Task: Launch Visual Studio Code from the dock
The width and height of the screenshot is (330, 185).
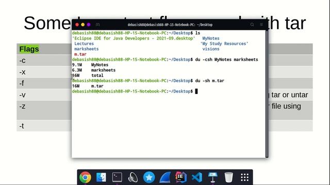Action: click(197, 177)
